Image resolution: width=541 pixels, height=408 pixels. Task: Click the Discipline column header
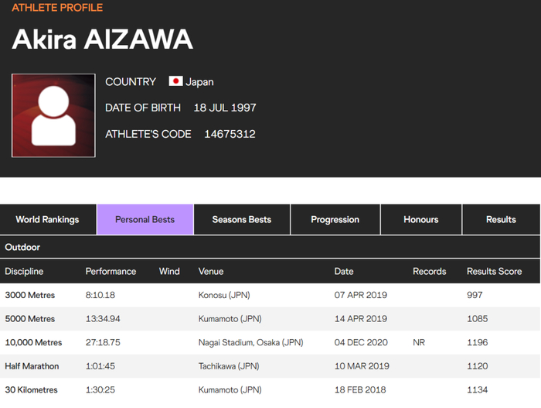[x=25, y=272]
